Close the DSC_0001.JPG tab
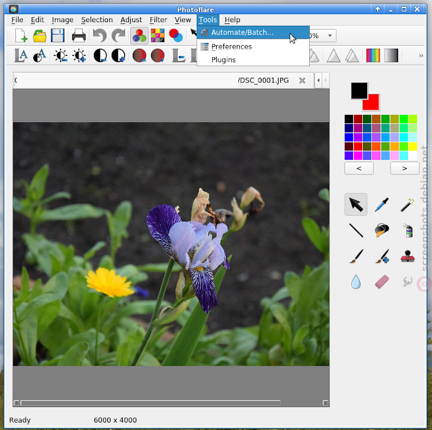Viewport: 432px width, 430px height. coord(302,80)
